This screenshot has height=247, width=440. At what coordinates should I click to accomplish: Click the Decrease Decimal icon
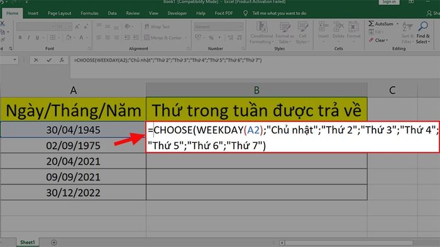[x=239, y=38]
